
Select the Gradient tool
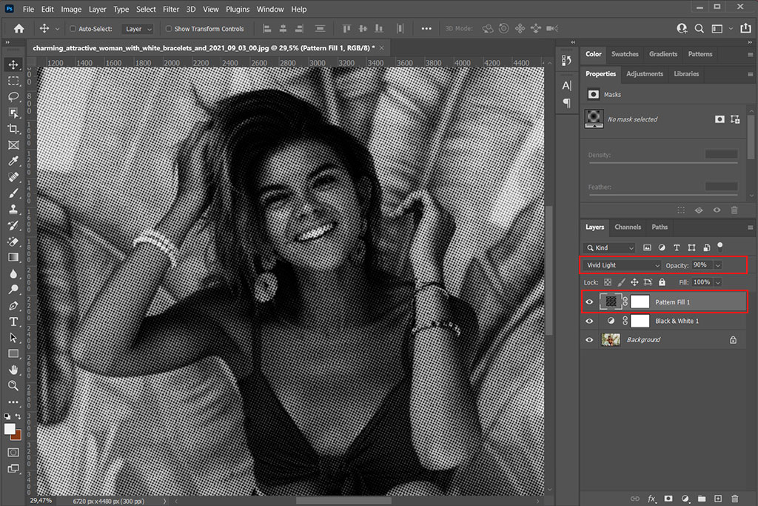13,257
